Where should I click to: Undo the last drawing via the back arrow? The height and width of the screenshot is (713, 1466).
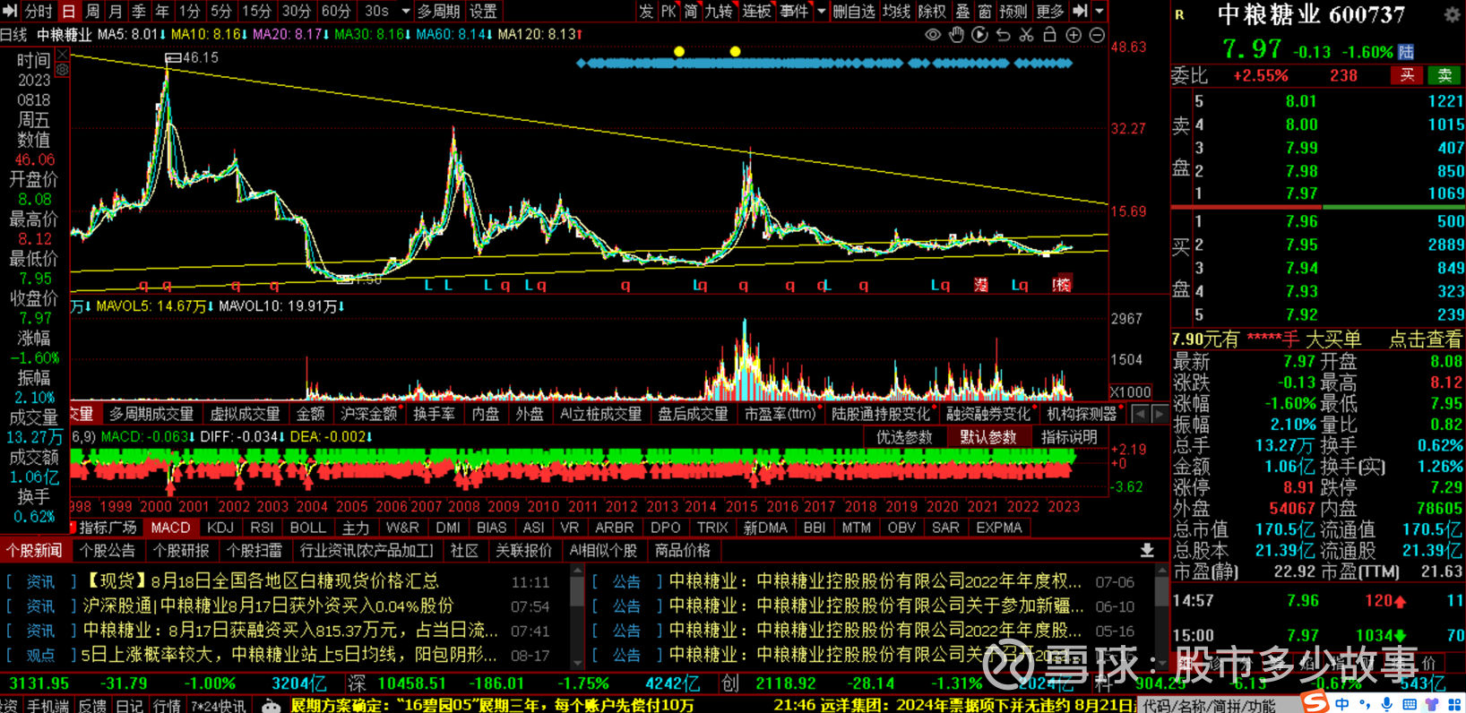click(1003, 35)
